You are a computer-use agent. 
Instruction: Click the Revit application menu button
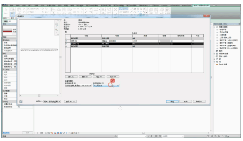[x=5, y=5]
